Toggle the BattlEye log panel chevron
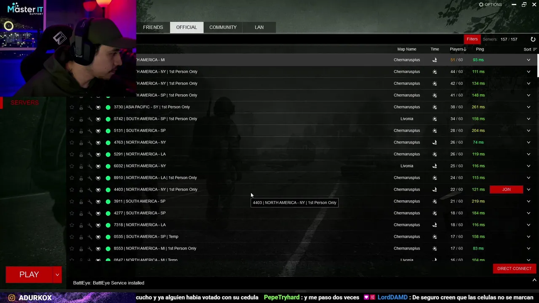Viewport: 539px width, 303px height. click(534, 280)
